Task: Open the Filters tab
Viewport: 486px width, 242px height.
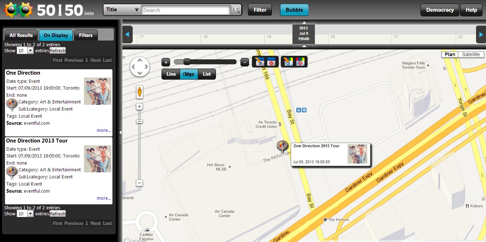Action: pyautogui.click(x=86, y=35)
